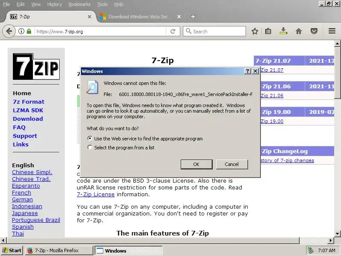Open the Firefox hamburger menu
The image size is (341, 256).
click(x=332, y=31)
